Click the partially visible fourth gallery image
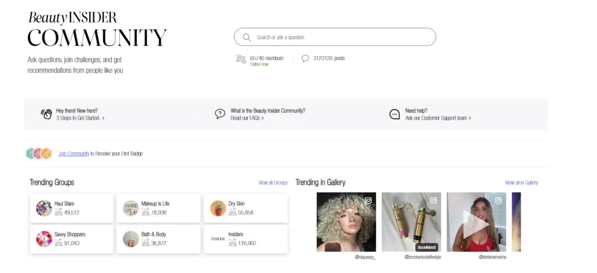 (517, 222)
